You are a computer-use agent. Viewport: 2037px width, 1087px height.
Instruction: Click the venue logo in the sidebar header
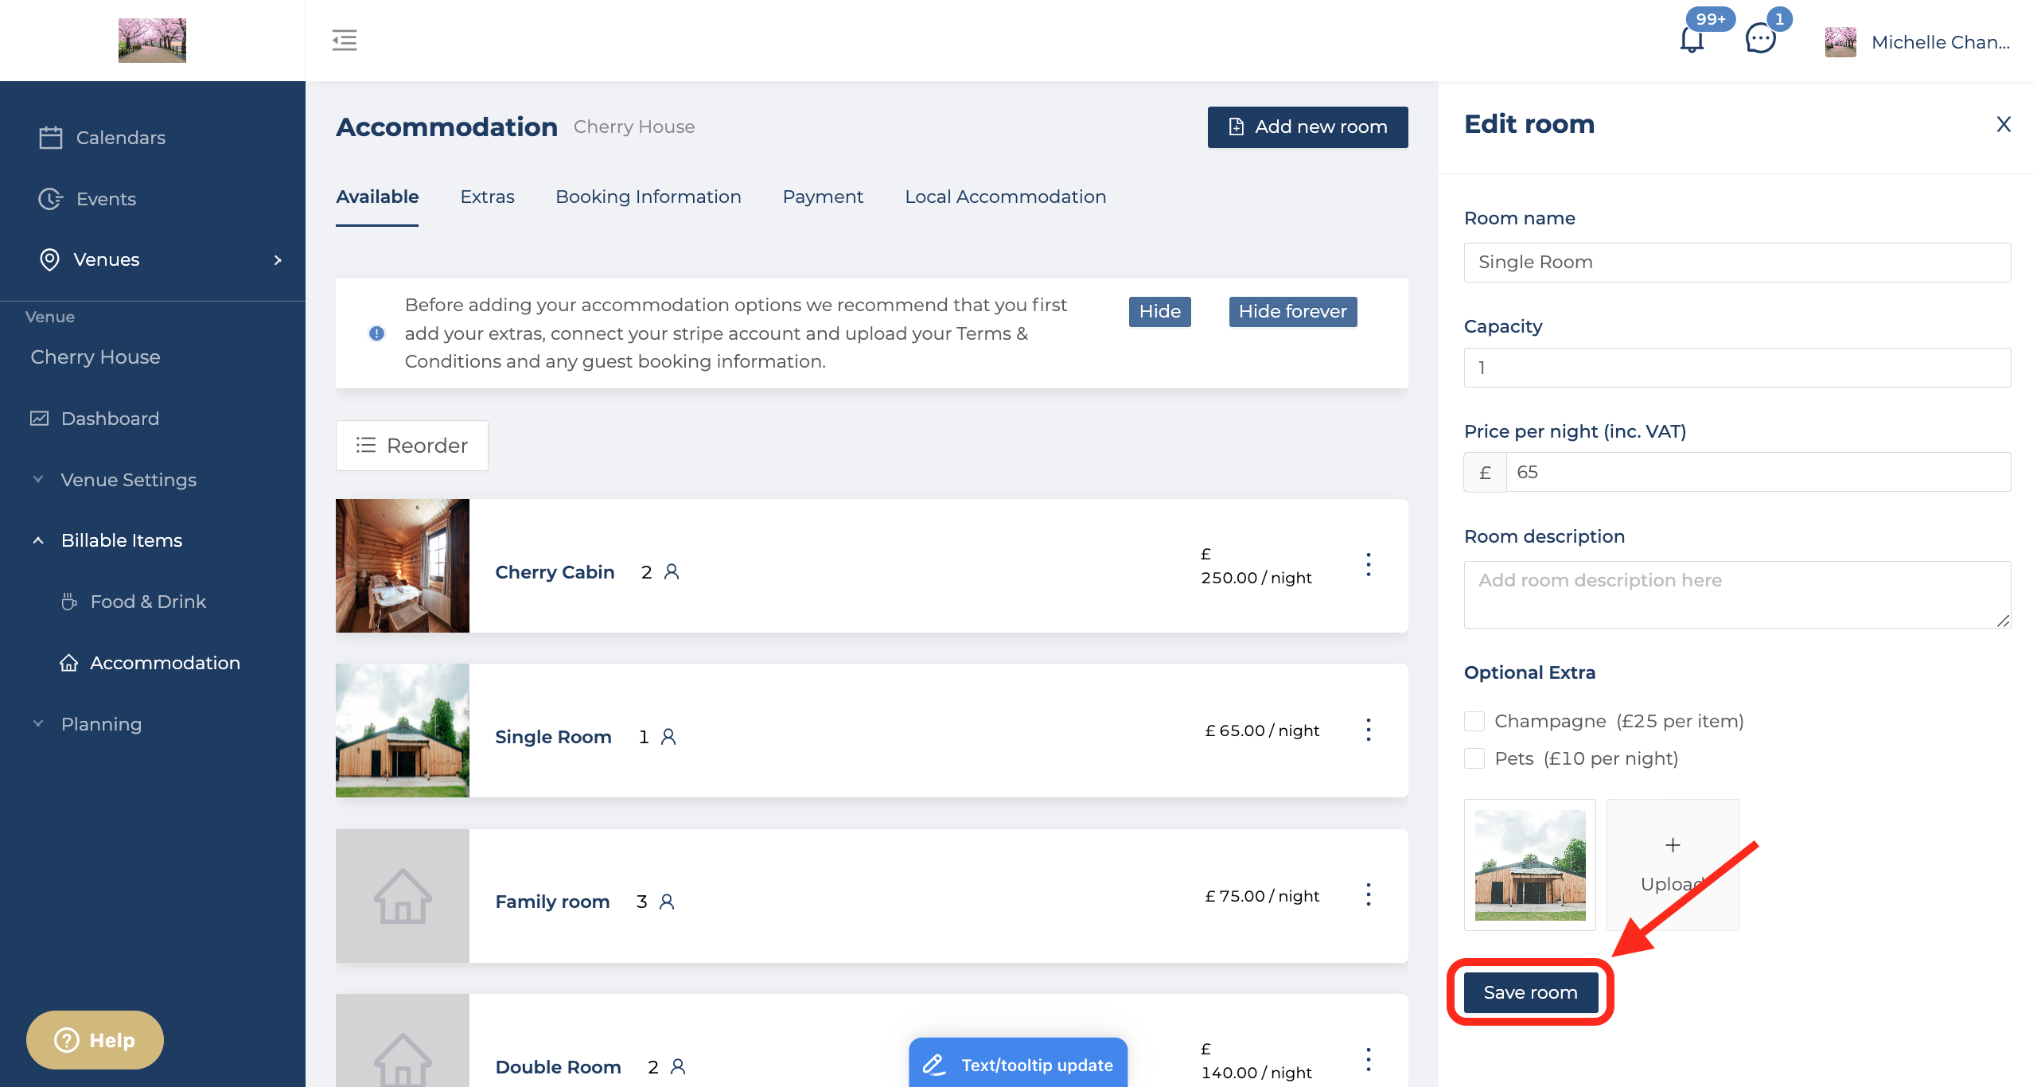point(152,40)
